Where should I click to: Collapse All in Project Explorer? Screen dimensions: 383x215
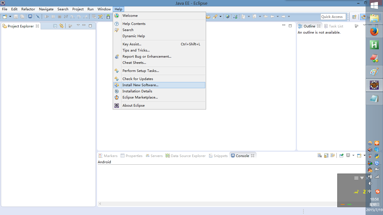tap(55, 26)
